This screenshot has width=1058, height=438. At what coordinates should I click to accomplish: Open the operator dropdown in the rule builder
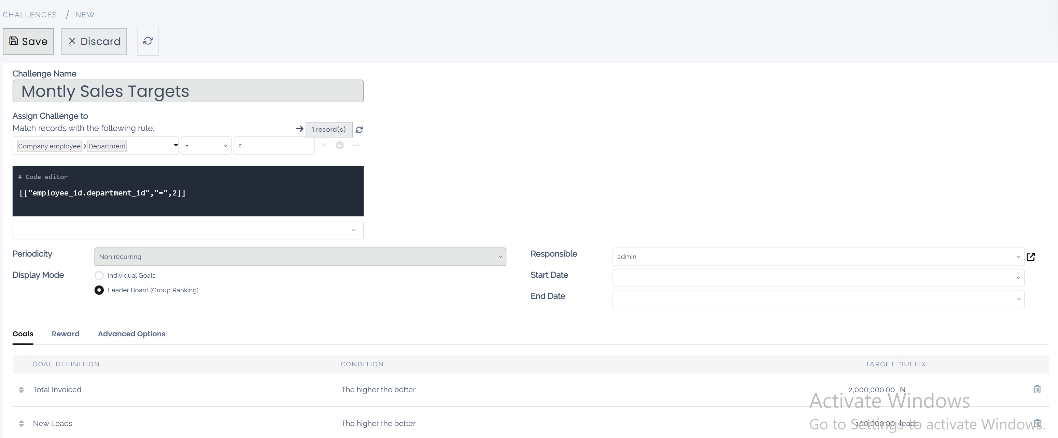click(x=206, y=145)
